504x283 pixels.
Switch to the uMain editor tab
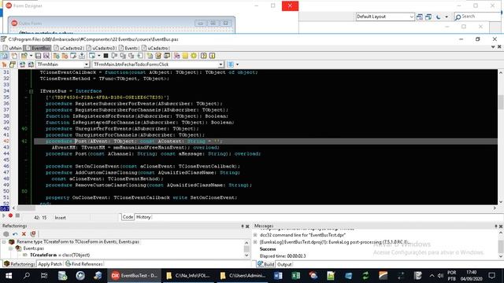coord(13,48)
